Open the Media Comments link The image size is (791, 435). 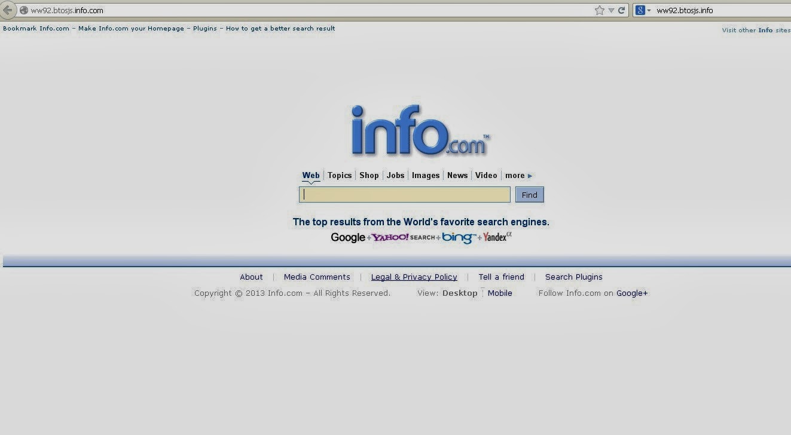317,277
